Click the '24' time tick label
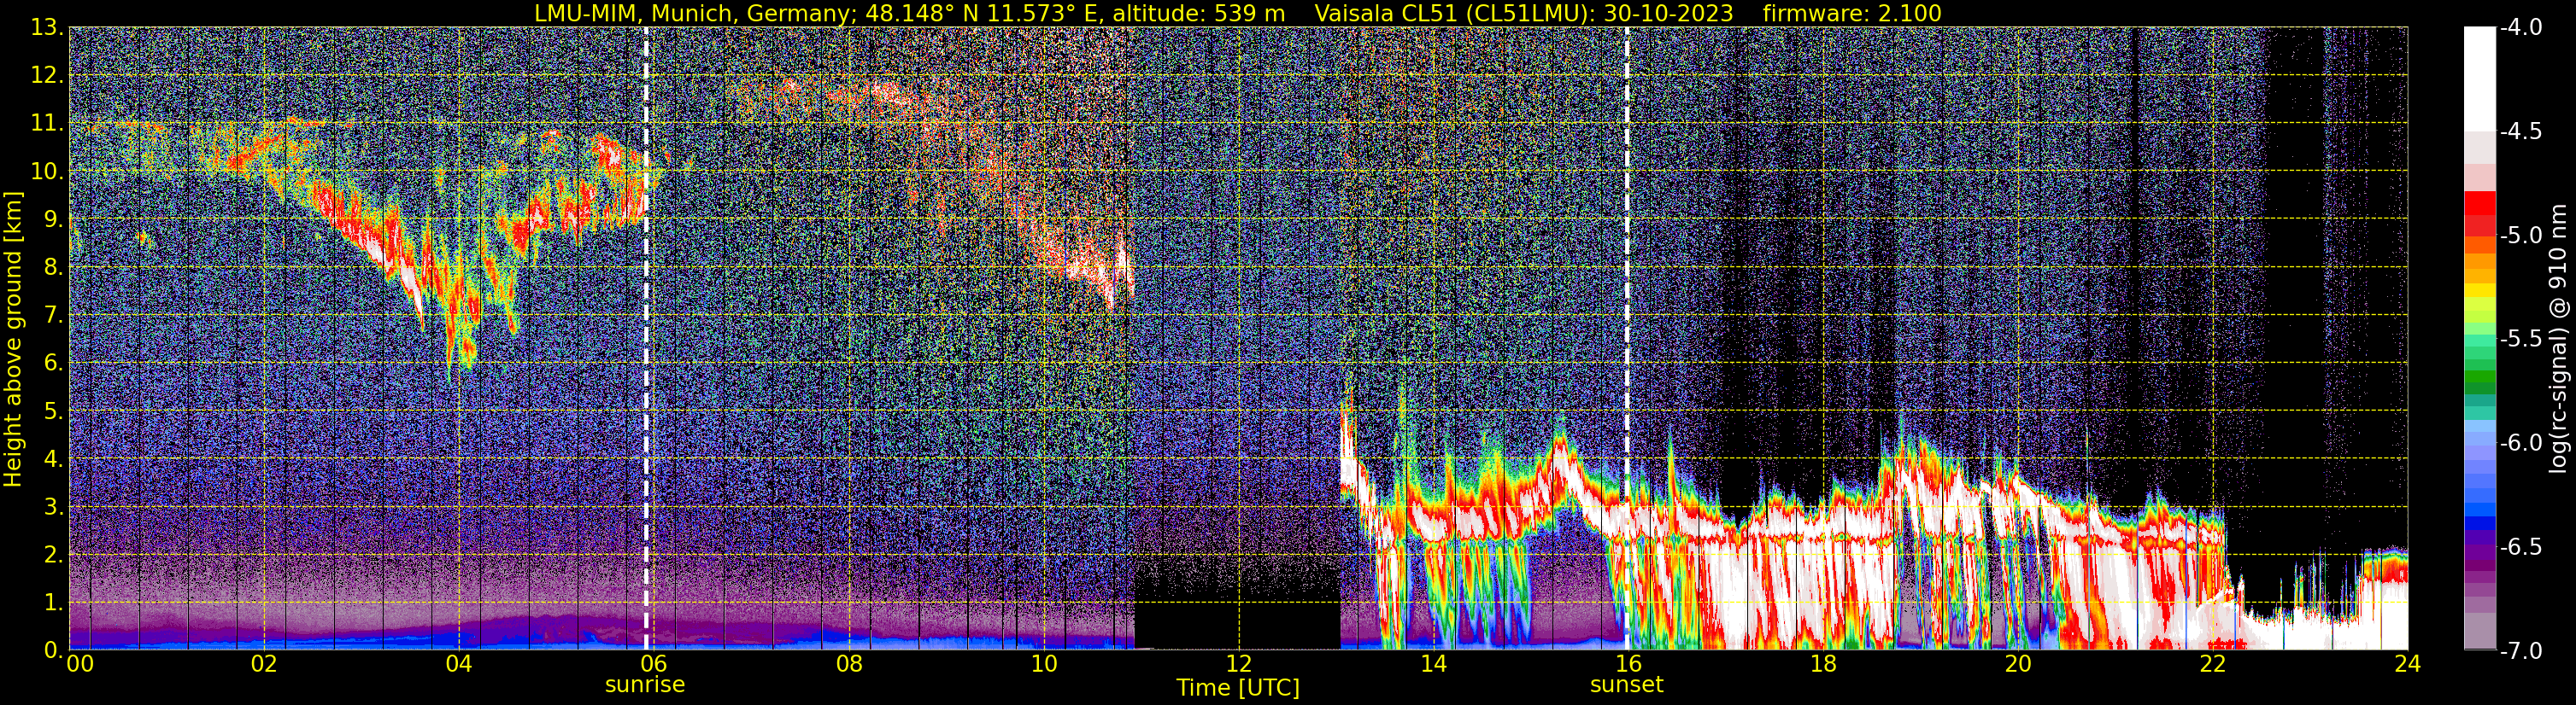Screen dimensions: 2576x705 (2408, 664)
